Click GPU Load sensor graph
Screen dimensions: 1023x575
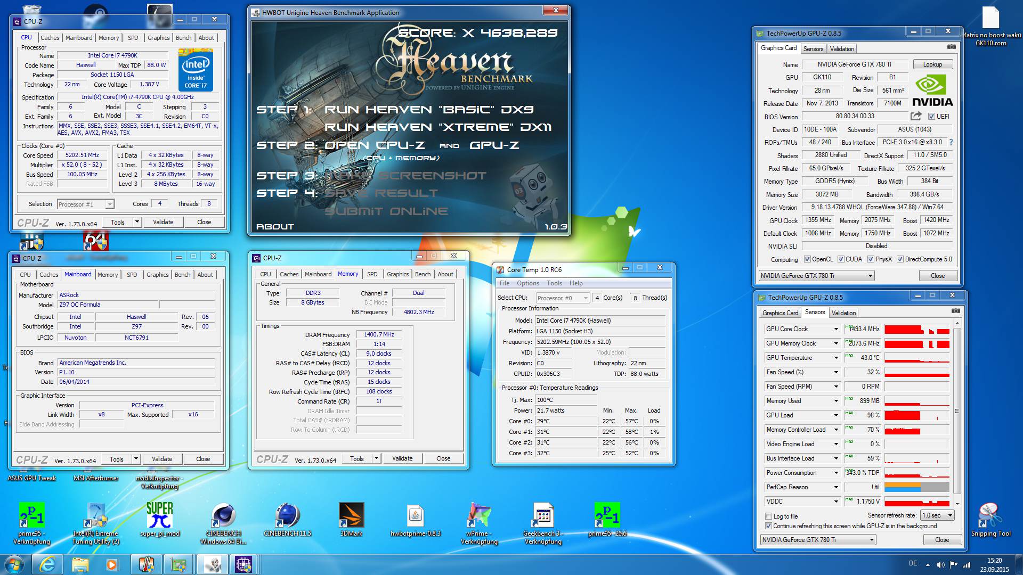point(917,415)
